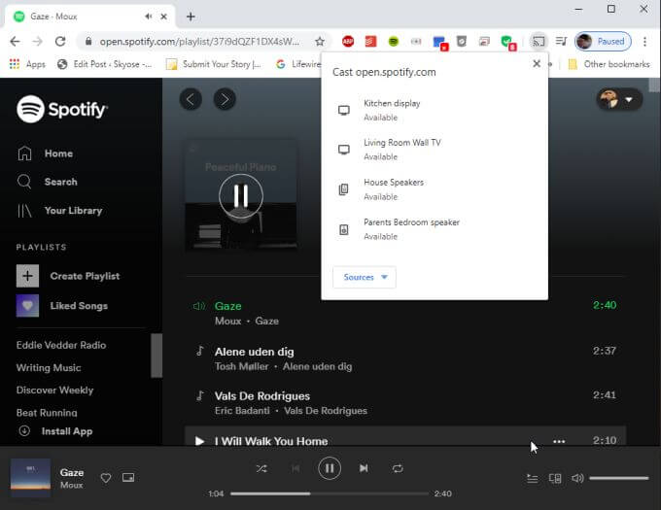Open more options for I Will Walk You Home
The image size is (661, 510).
tap(559, 441)
